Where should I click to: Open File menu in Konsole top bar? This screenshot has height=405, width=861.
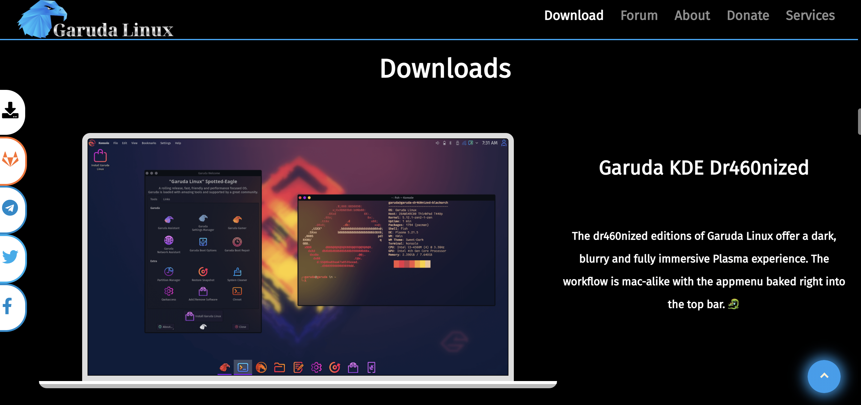116,143
